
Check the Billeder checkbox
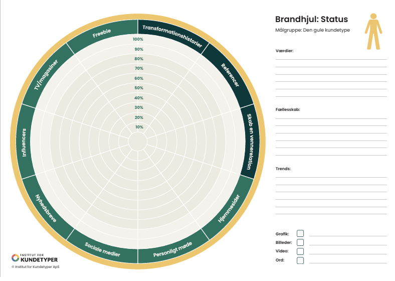300,242
